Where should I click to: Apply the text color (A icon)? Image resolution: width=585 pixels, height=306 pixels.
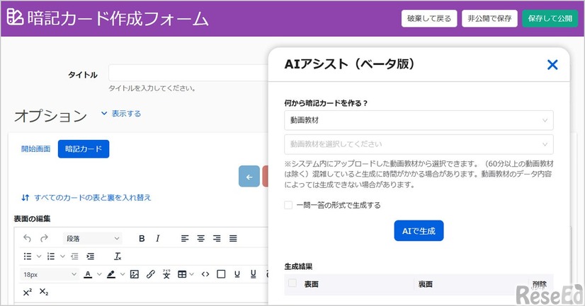point(88,274)
